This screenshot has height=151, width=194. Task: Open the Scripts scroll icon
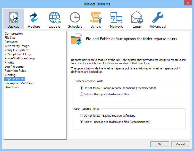tap(96, 19)
